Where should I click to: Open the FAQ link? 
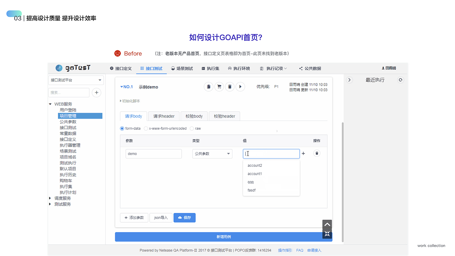pos(300,250)
